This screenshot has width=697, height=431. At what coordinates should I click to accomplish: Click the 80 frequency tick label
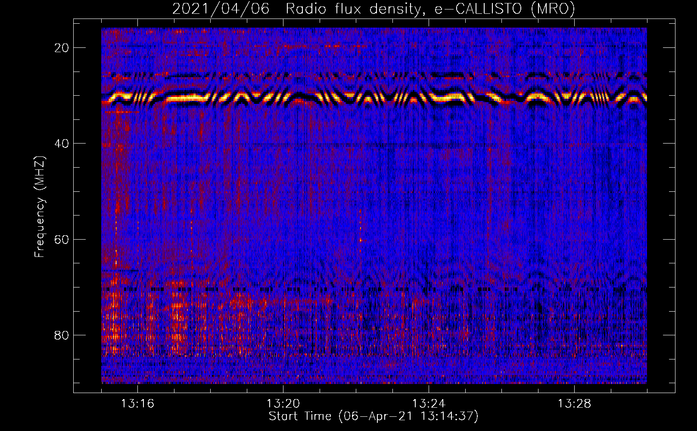(62, 335)
